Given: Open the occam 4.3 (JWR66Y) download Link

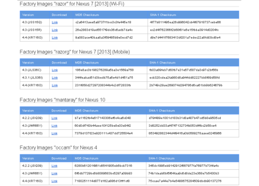Looking at the screenshot, I should pyautogui.click(x=54, y=174).
